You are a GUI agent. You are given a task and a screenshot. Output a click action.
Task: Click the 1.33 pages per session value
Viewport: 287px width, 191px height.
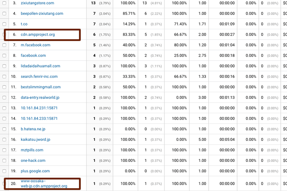[202, 76]
